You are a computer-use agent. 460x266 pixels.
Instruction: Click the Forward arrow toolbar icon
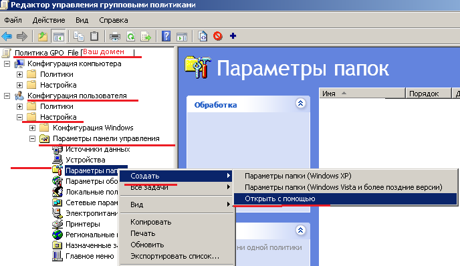tap(22, 37)
